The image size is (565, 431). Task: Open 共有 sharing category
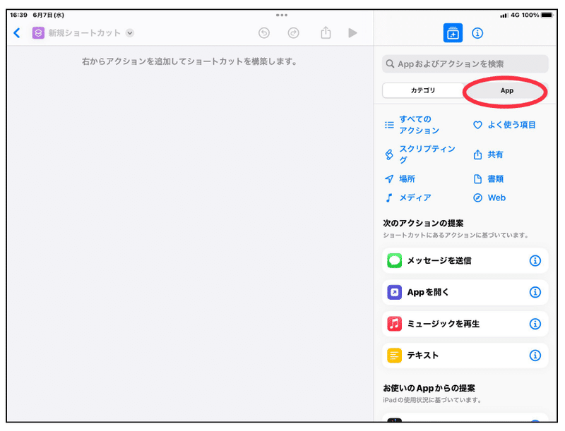pos(488,154)
